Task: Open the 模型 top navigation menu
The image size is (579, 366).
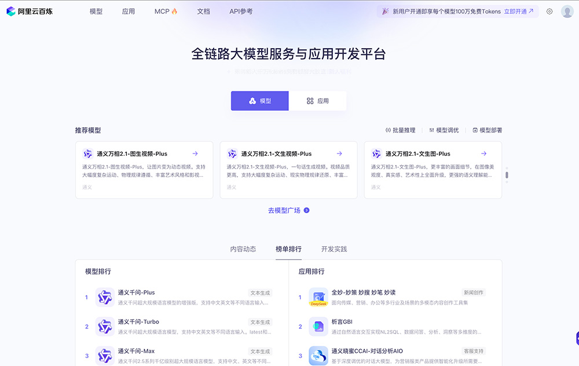Action: [x=96, y=12]
